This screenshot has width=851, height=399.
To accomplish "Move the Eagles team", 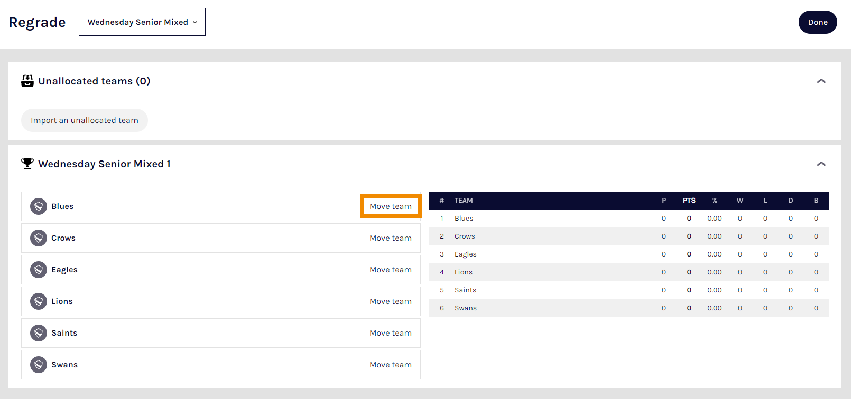I will (391, 270).
